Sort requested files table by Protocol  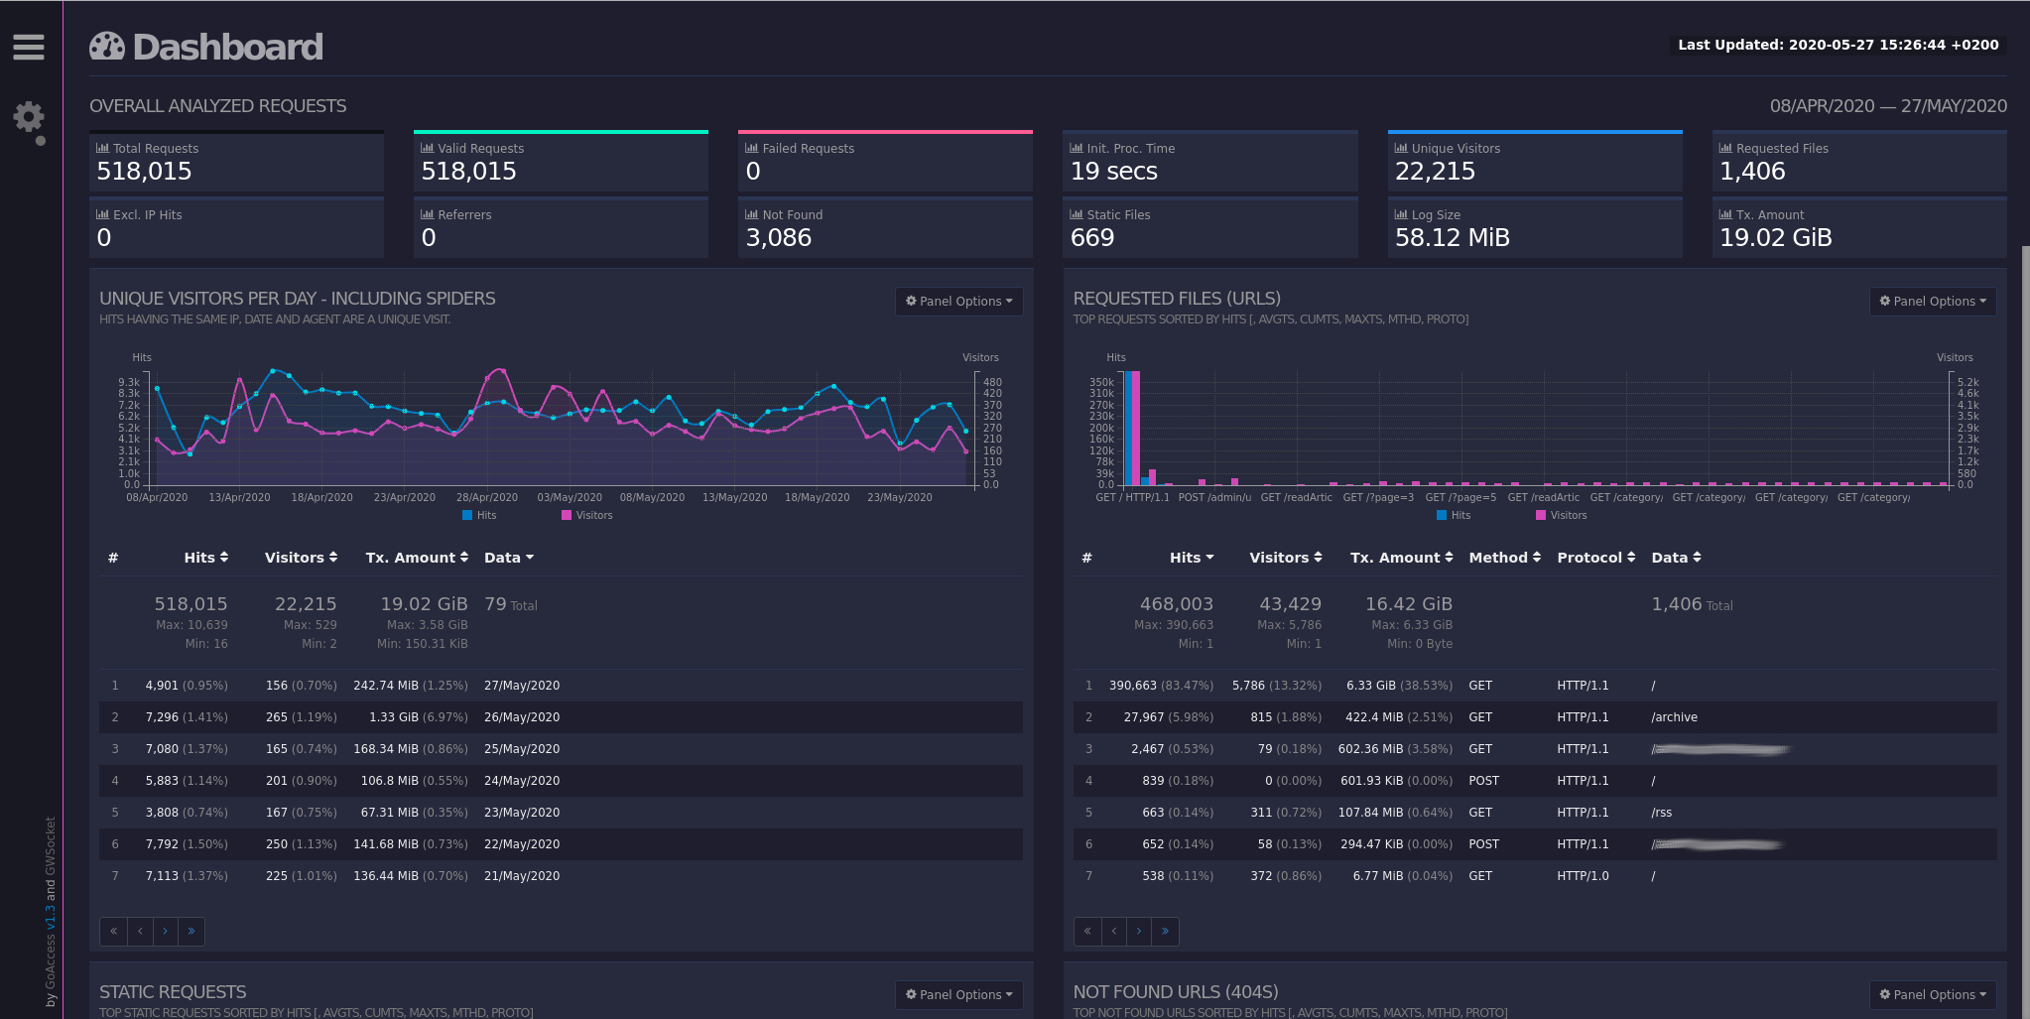(x=1595, y=558)
